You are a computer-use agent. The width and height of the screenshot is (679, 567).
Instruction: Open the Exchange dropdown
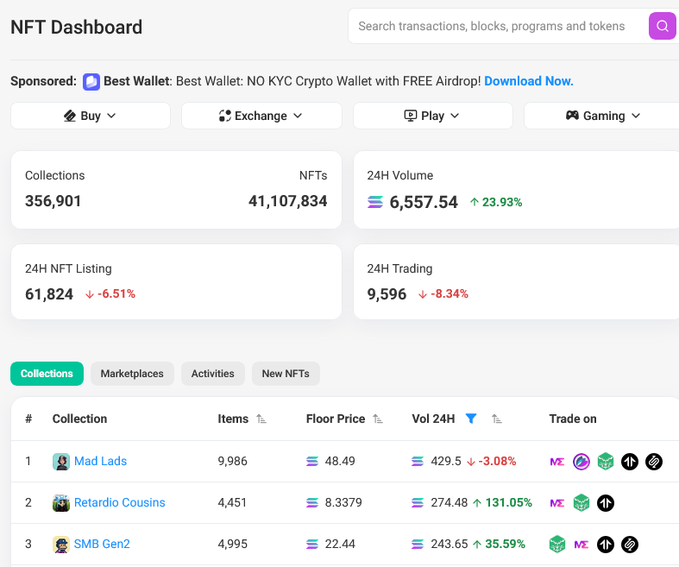click(261, 116)
